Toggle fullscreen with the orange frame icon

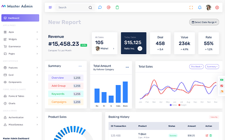click(x=191, y=7)
